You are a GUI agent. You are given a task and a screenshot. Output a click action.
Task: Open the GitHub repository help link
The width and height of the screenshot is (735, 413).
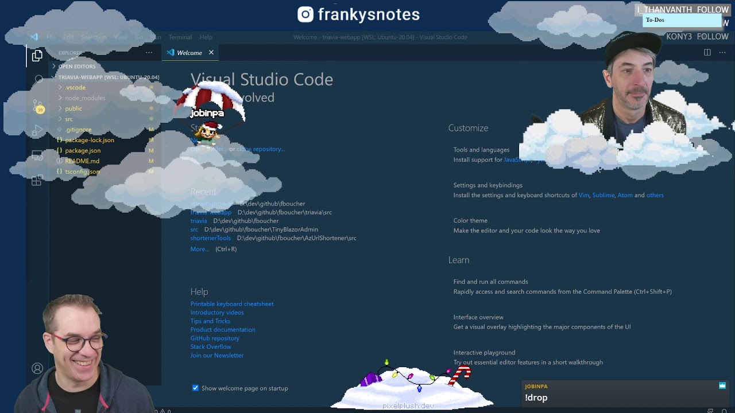coord(215,338)
